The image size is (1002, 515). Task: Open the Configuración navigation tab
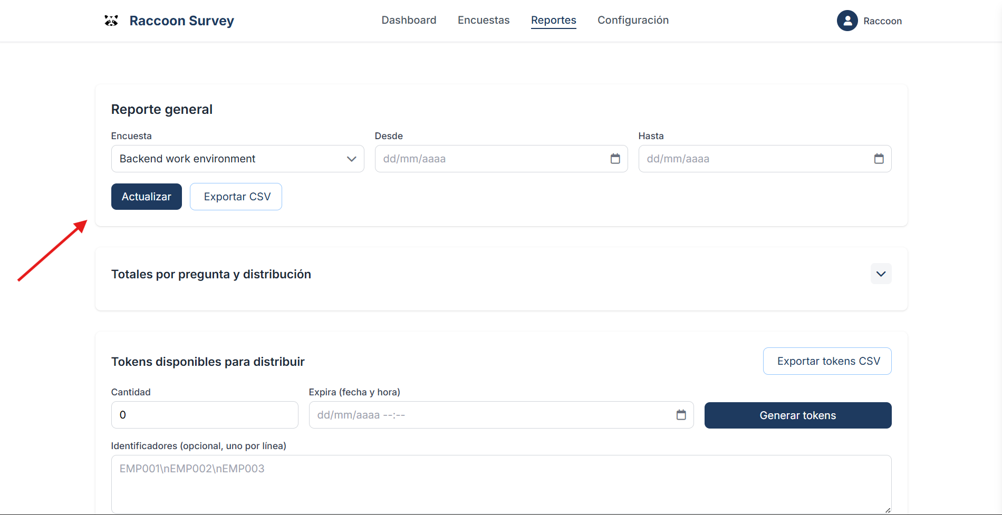(633, 20)
